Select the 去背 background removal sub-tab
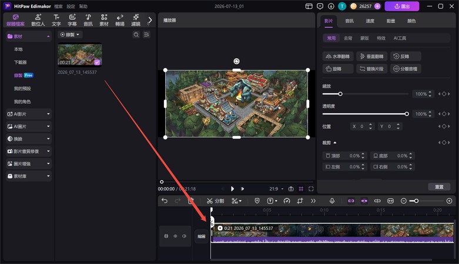This screenshot has width=459, height=264. (x=348, y=38)
